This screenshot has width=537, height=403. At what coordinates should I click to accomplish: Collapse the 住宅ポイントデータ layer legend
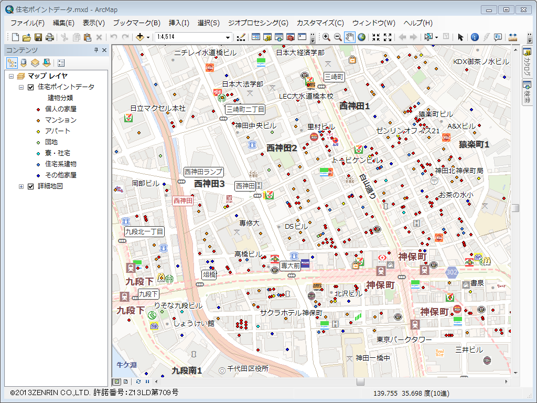coord(21,87)
